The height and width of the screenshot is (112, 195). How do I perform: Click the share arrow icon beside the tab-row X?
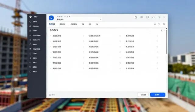[x=155, y=24]
